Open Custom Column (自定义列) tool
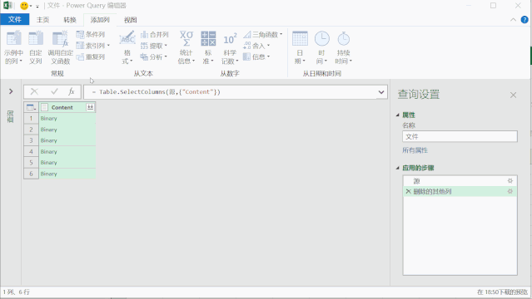 pyautogui.click(x=36, y=47)
